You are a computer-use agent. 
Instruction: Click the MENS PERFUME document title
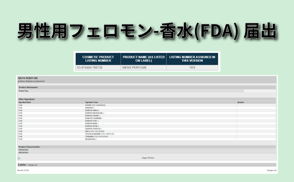(x=28, y=78)
